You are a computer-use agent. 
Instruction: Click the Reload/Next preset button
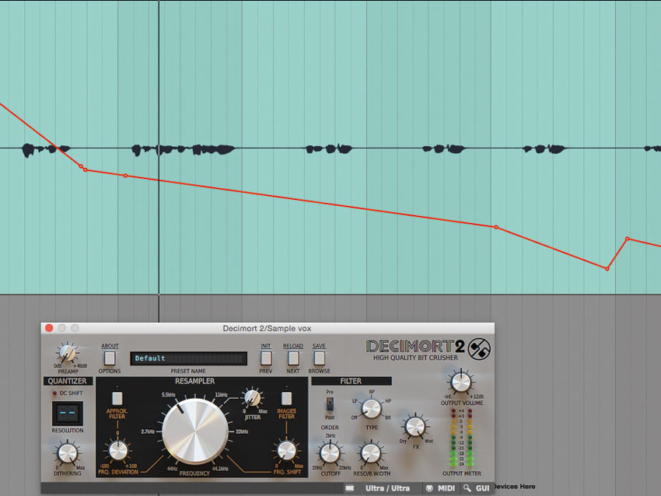[293, 358]
